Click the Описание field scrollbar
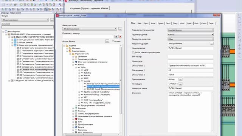 [x=212, y=112]
